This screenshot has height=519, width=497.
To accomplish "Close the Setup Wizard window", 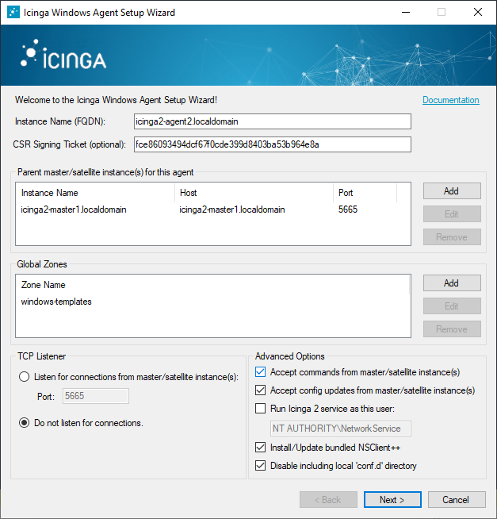I will 478,12.
